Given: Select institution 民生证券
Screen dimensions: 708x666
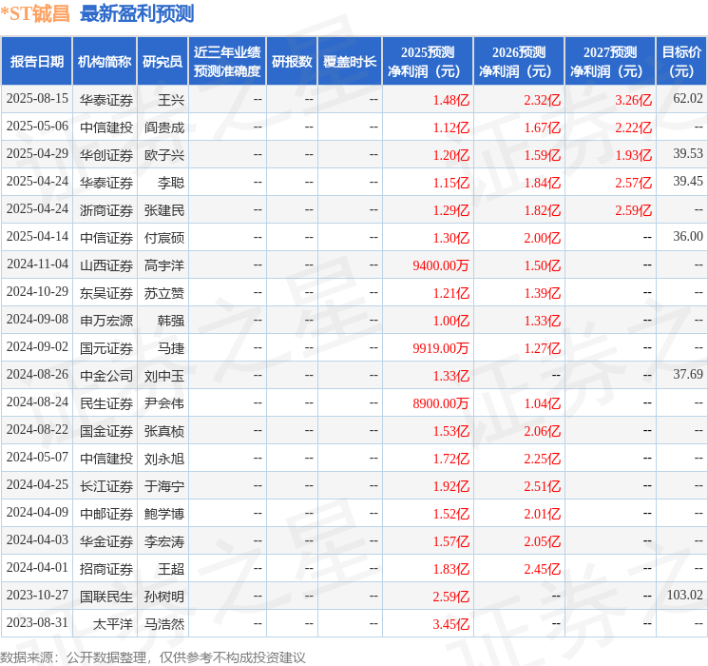Looking at the screenshot, I should [106, 403].
